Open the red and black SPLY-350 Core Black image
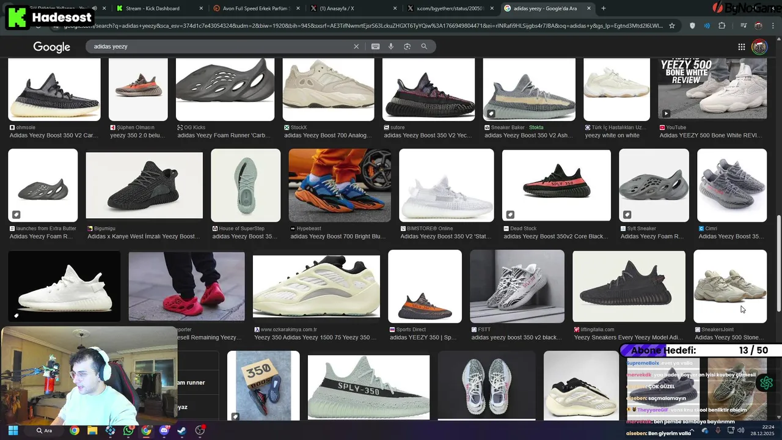The image size is (782, 440). [556, 185]
